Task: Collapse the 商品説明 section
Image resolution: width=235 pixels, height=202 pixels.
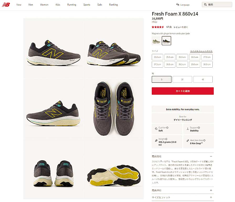Action: tap(211, 156)
